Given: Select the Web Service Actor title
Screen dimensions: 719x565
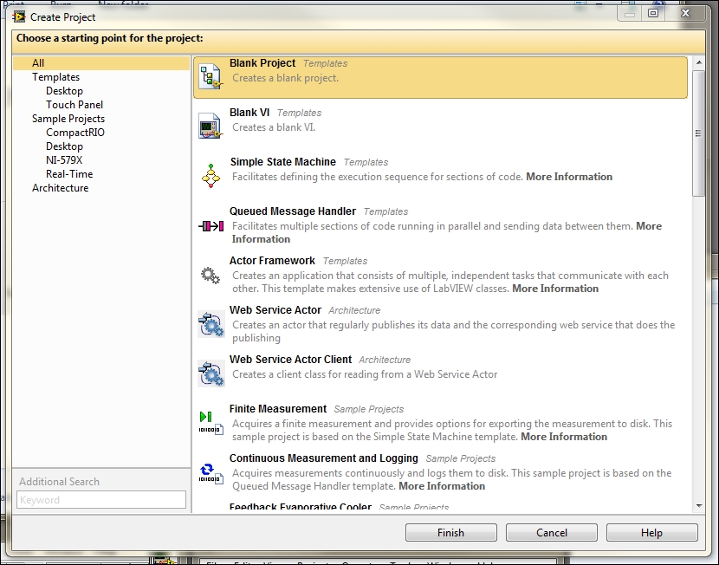Looking at the screenshot, I should 275,310.
